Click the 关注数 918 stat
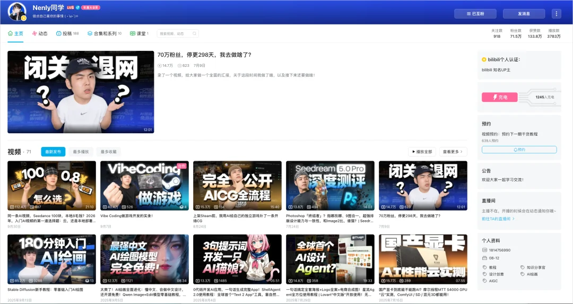This screenshot has width=573, height=304. point(497,33)
